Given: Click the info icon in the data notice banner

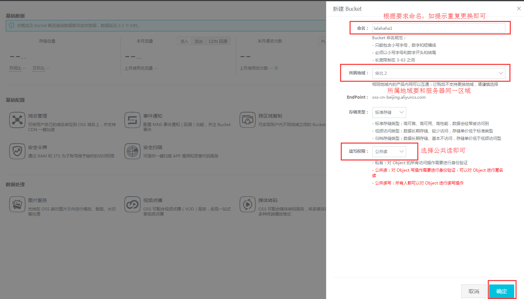Looking at the screenshot, I should 12,25.
